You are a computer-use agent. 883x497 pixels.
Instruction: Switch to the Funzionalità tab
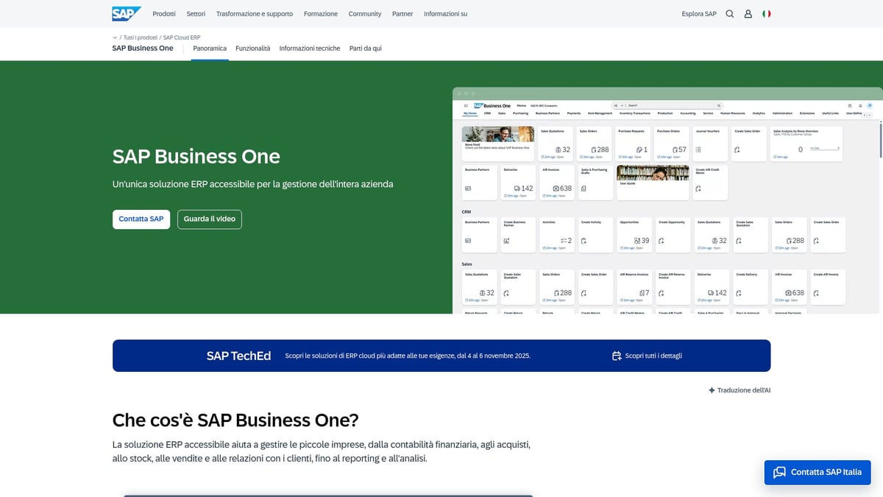point(252,48)
